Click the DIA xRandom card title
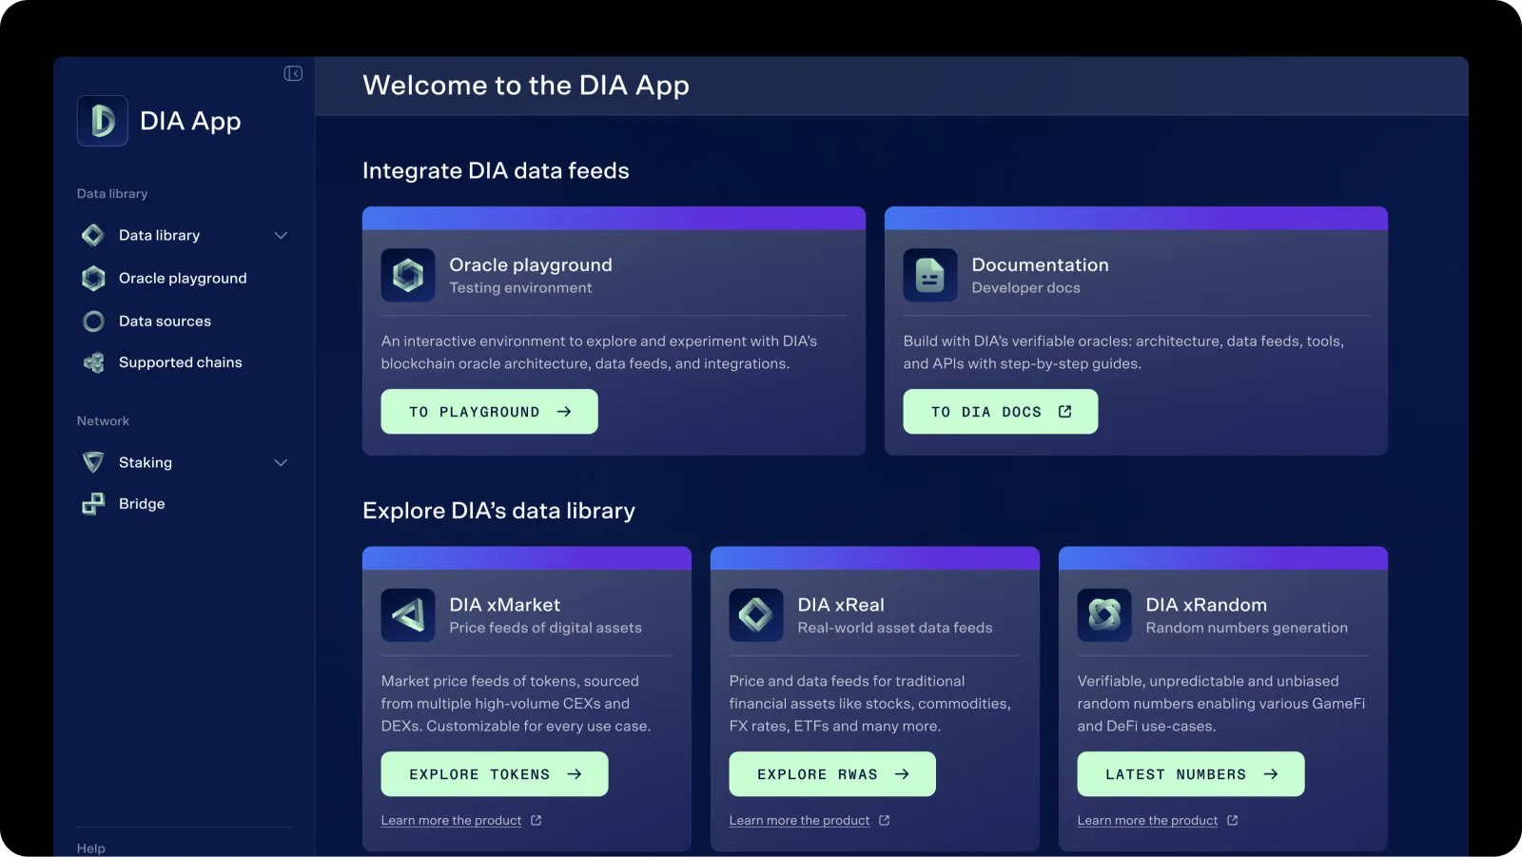 tap(1206, 605)
